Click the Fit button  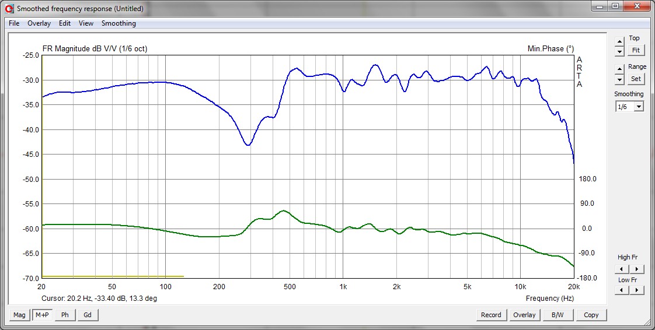[x=636, y=50]
